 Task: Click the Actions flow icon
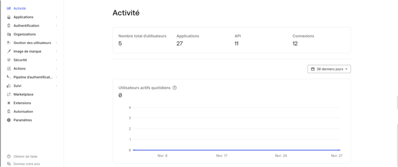coord(9,69)
